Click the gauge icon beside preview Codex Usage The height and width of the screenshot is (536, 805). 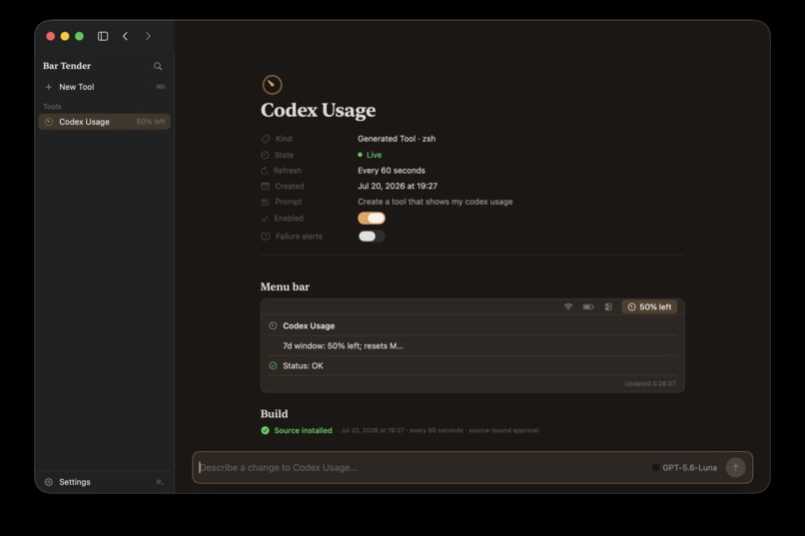pos(273,325)
